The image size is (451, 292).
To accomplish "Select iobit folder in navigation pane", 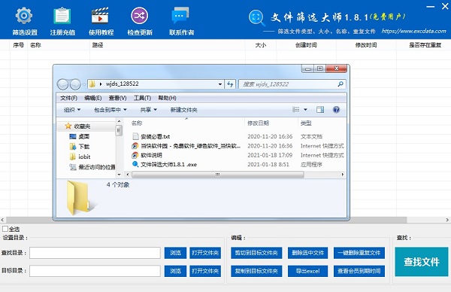I will (80, 157).
